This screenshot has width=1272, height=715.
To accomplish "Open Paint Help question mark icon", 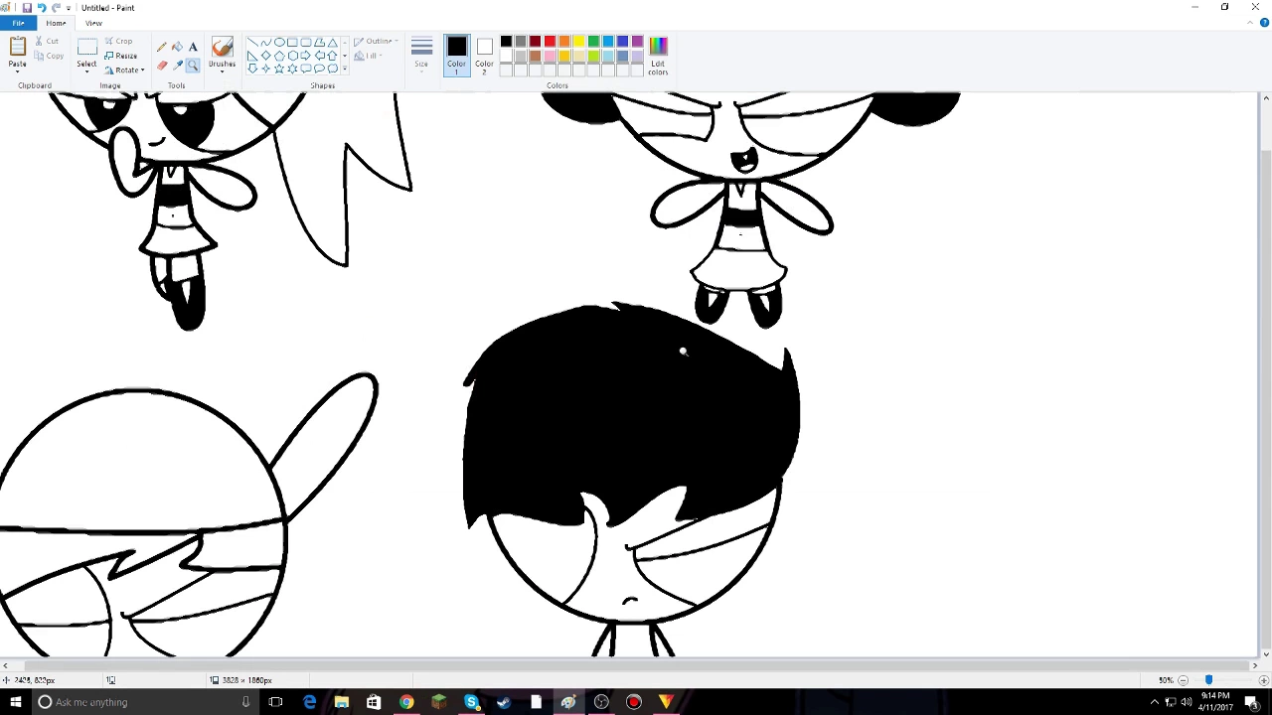I will point(1264,23).
